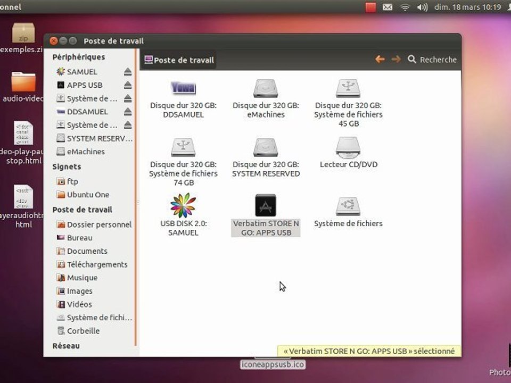Image resolution: width=511 pixels, height=383 pixels.
Task: Open the DDSAMUEL 320 GB disk icon
Action: (183, 88)
